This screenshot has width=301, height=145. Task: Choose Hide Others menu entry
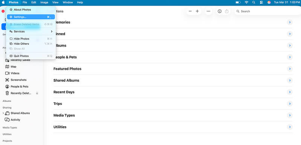tap(31, 44)
